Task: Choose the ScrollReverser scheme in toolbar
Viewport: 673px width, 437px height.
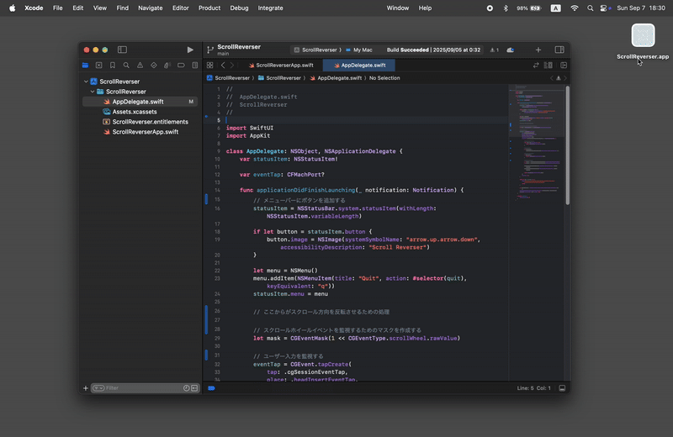Action: (x=315, y=50)
